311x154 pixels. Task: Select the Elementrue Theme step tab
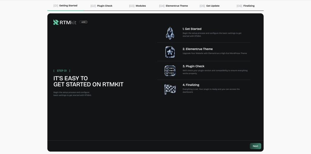tap(173, 6)
